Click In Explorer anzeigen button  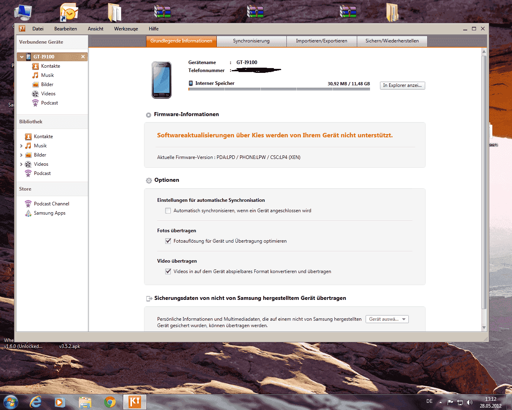402,85
